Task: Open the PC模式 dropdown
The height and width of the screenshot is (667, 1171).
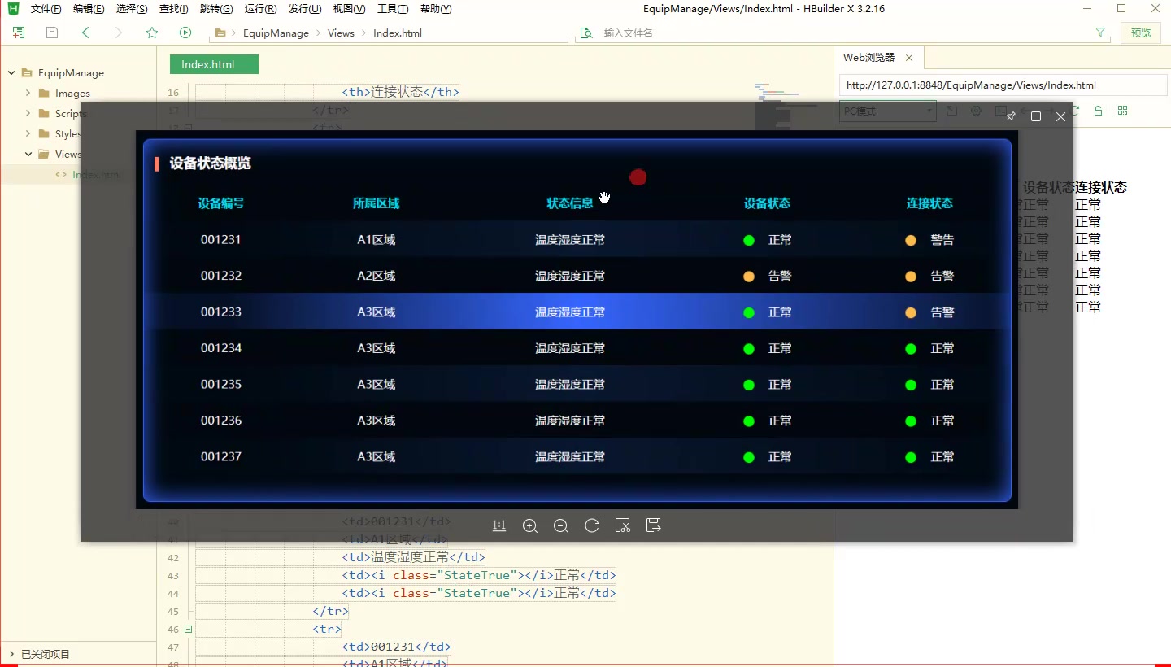Action: 887,111
